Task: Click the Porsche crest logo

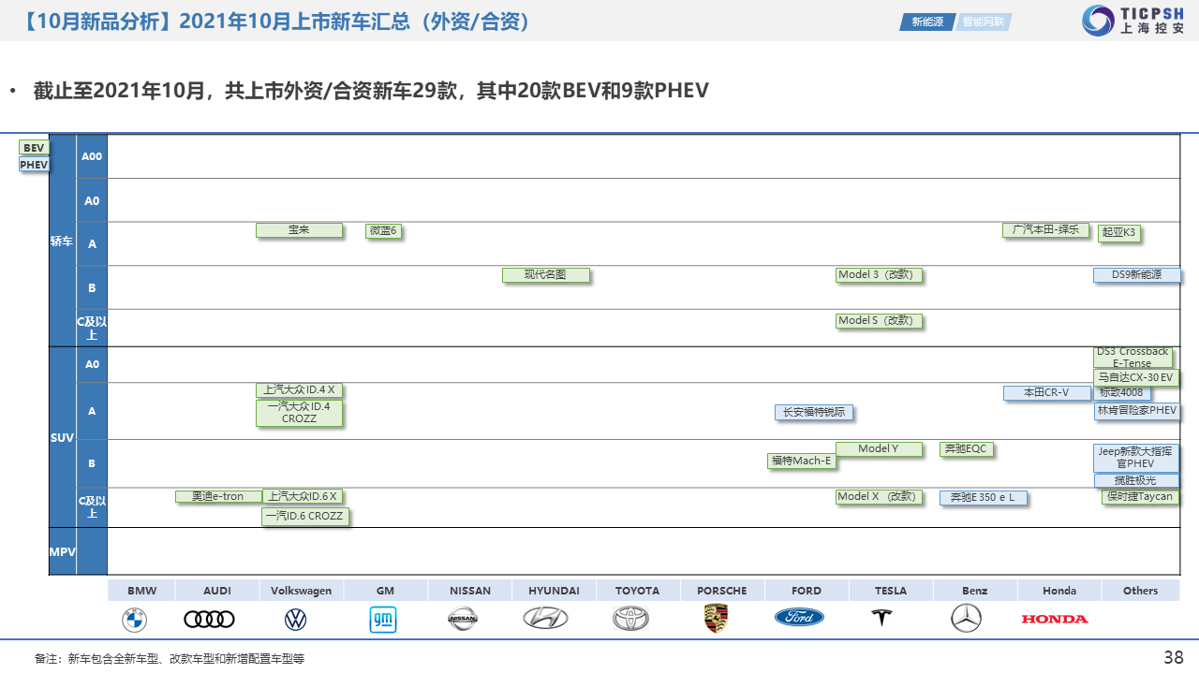Action: tap(716, 618)
